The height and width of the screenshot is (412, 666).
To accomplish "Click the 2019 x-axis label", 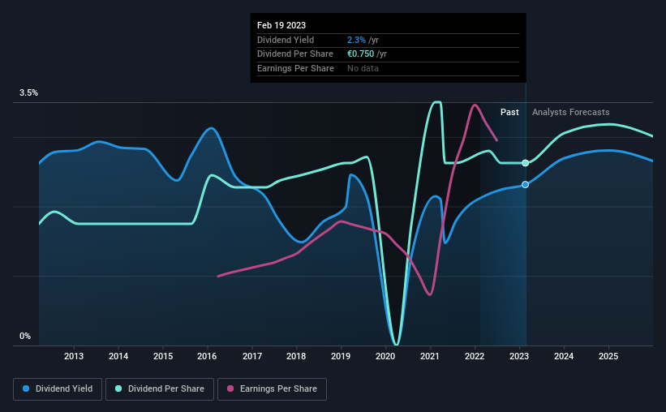I will tap(341, 356).
